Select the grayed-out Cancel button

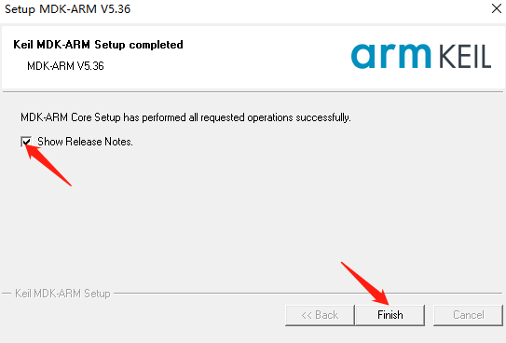[x=468, y=315]
